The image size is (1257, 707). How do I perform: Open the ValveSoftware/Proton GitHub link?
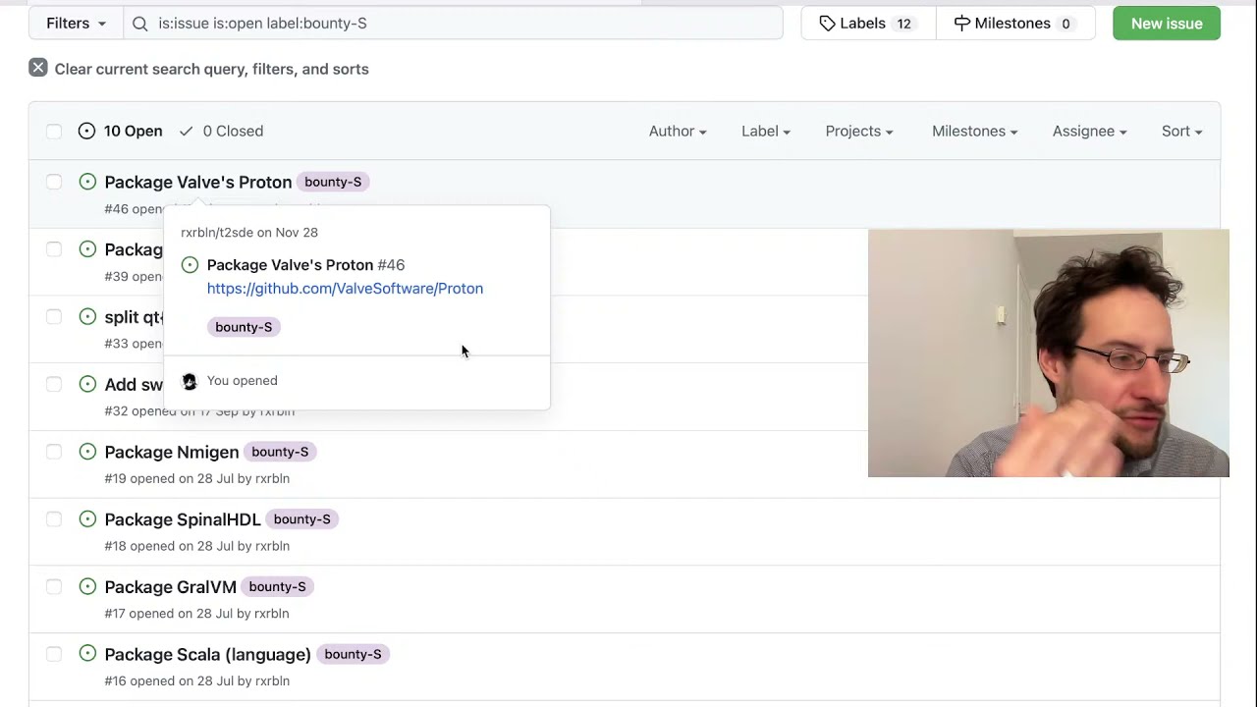[345, 289]
